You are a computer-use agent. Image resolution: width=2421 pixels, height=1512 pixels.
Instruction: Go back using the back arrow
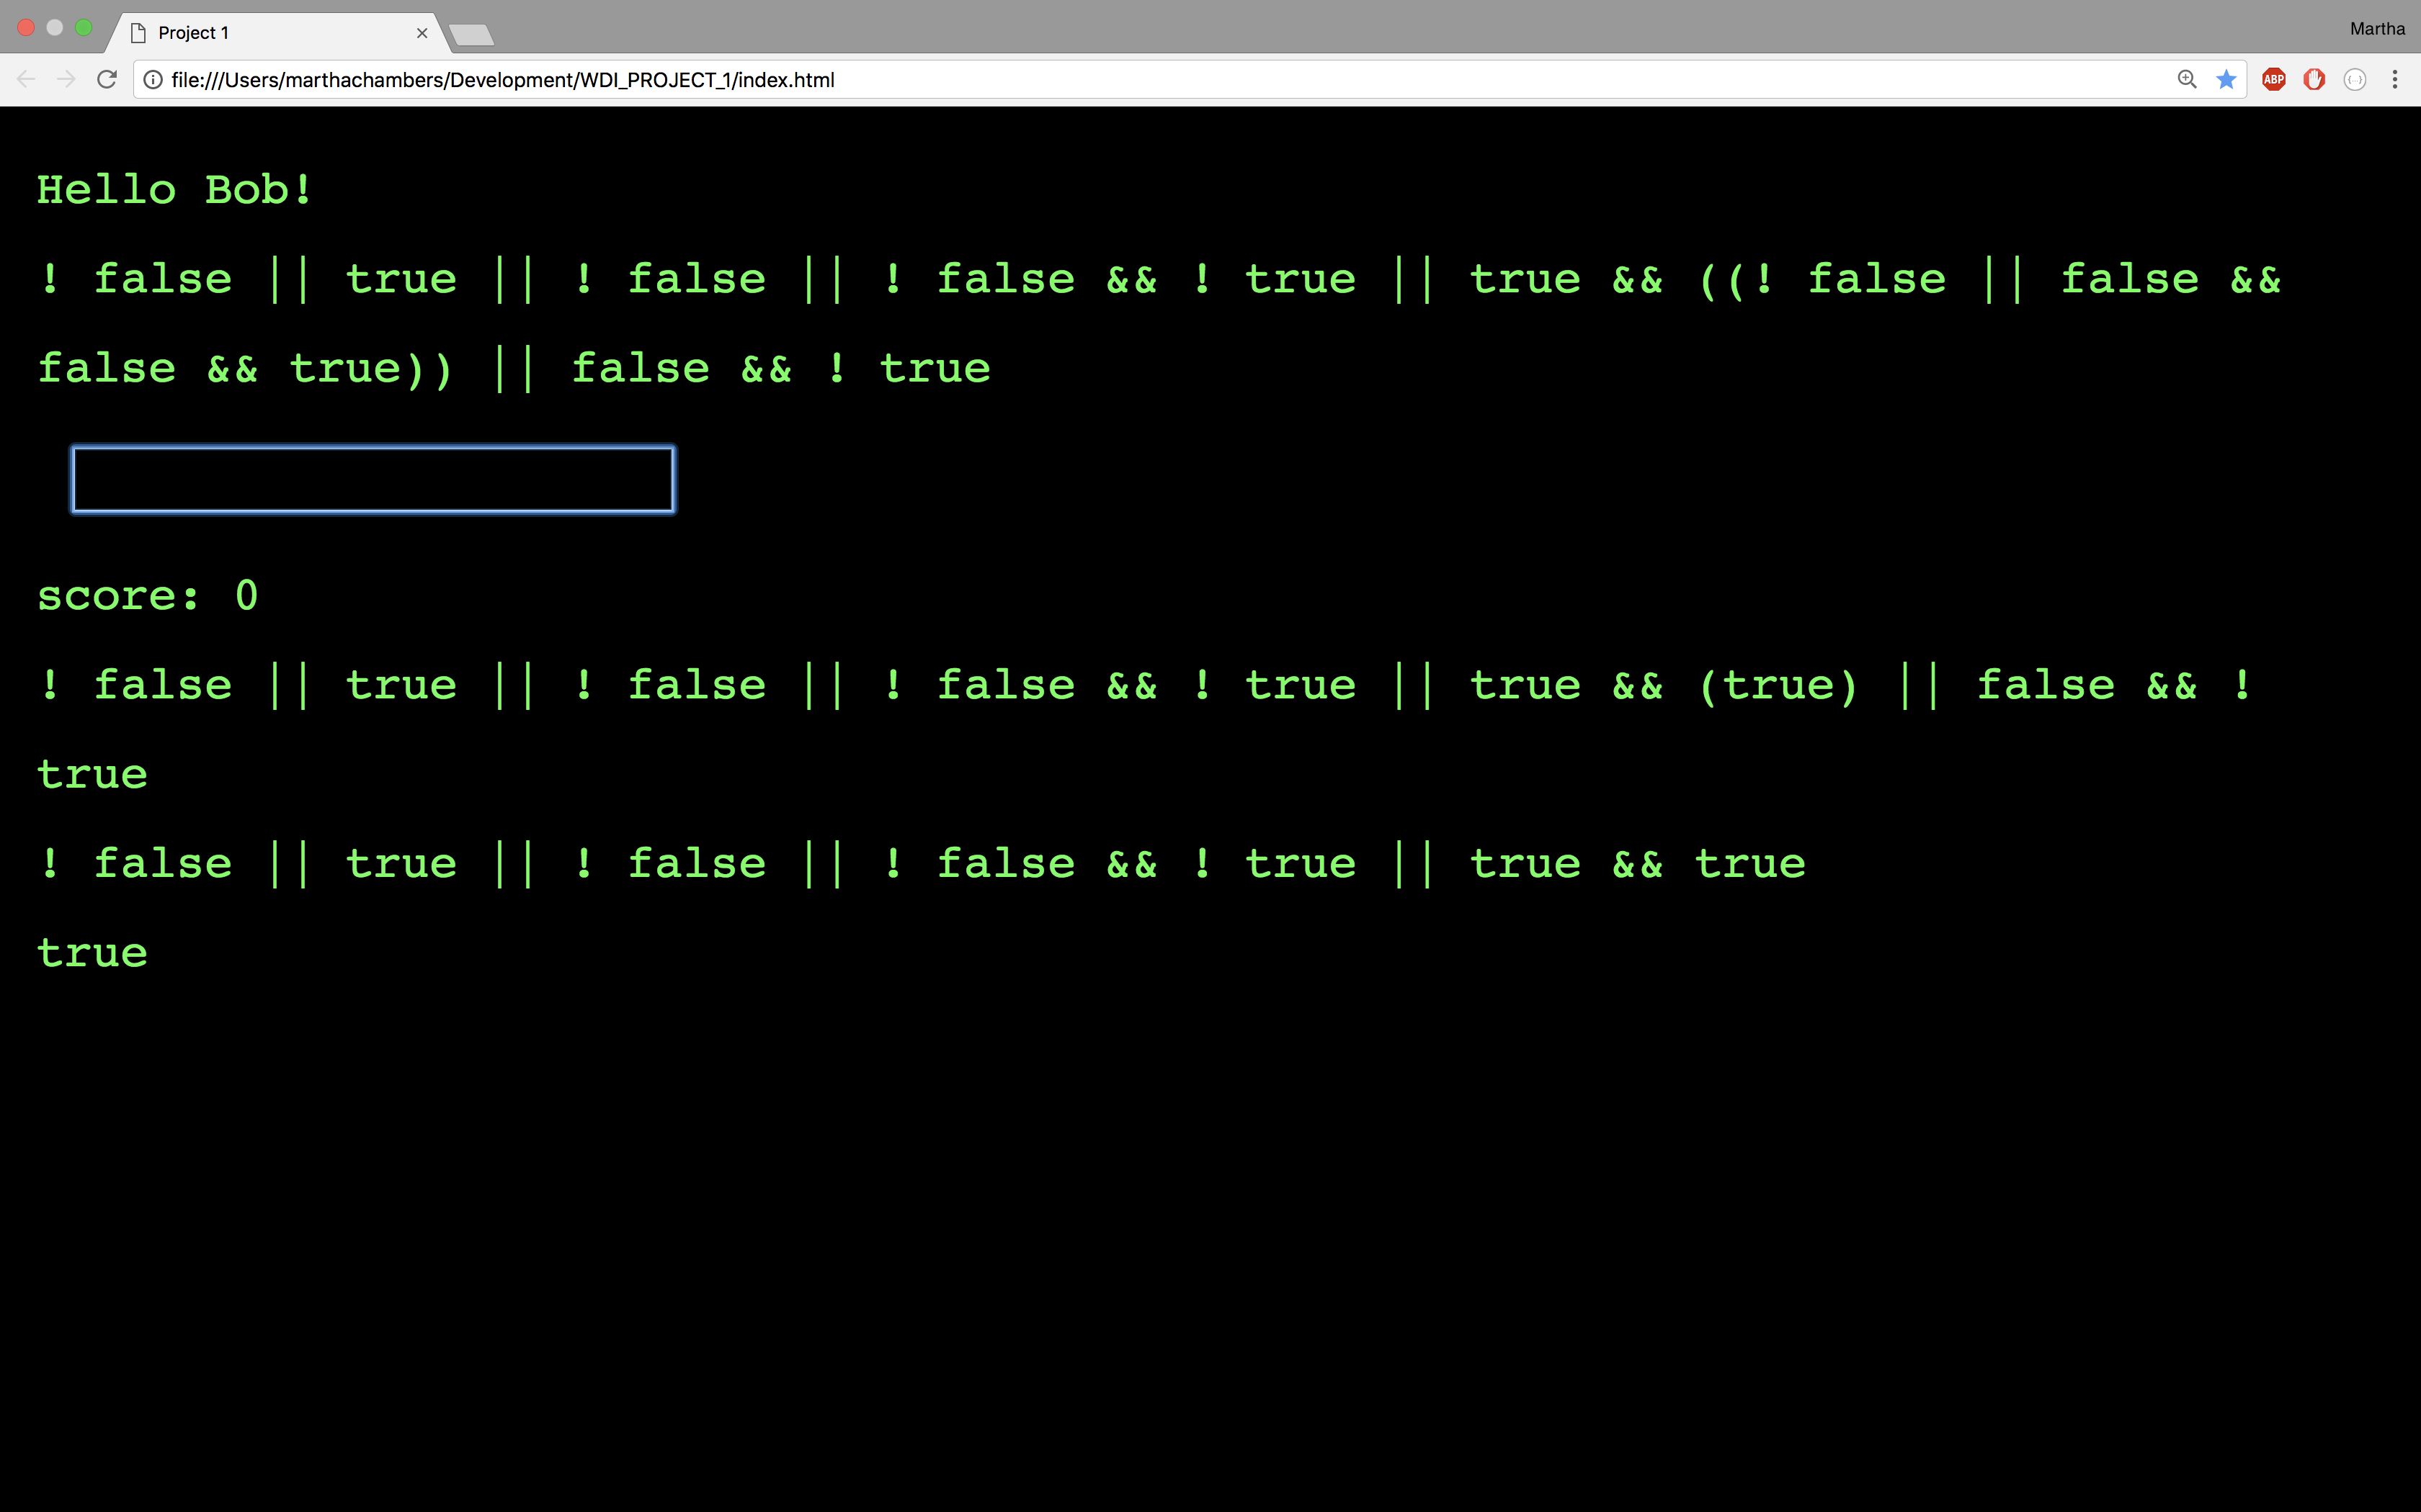coord(27,79)
